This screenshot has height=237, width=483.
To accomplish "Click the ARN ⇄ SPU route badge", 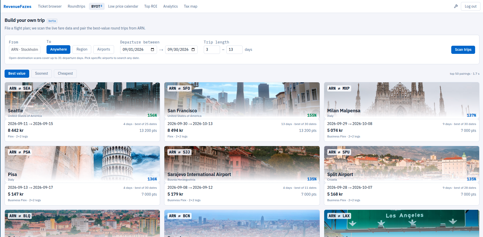I will pos(339,152).
